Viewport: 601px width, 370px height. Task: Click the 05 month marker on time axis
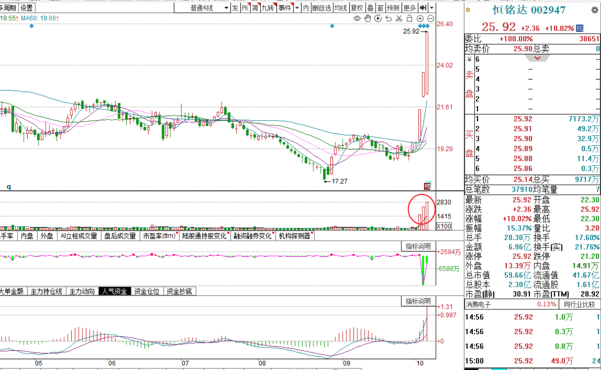(x=39, y=363)
